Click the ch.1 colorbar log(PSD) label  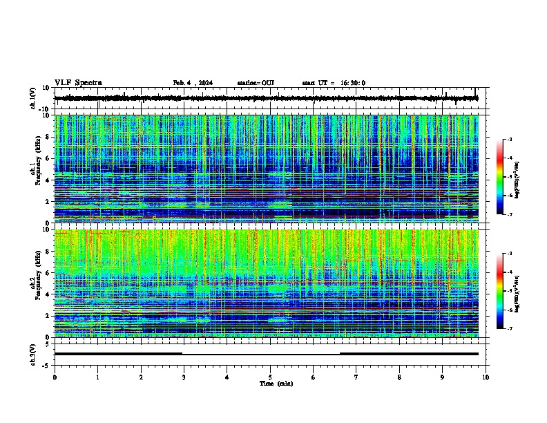pyautogui.click(x=517, y=180)
